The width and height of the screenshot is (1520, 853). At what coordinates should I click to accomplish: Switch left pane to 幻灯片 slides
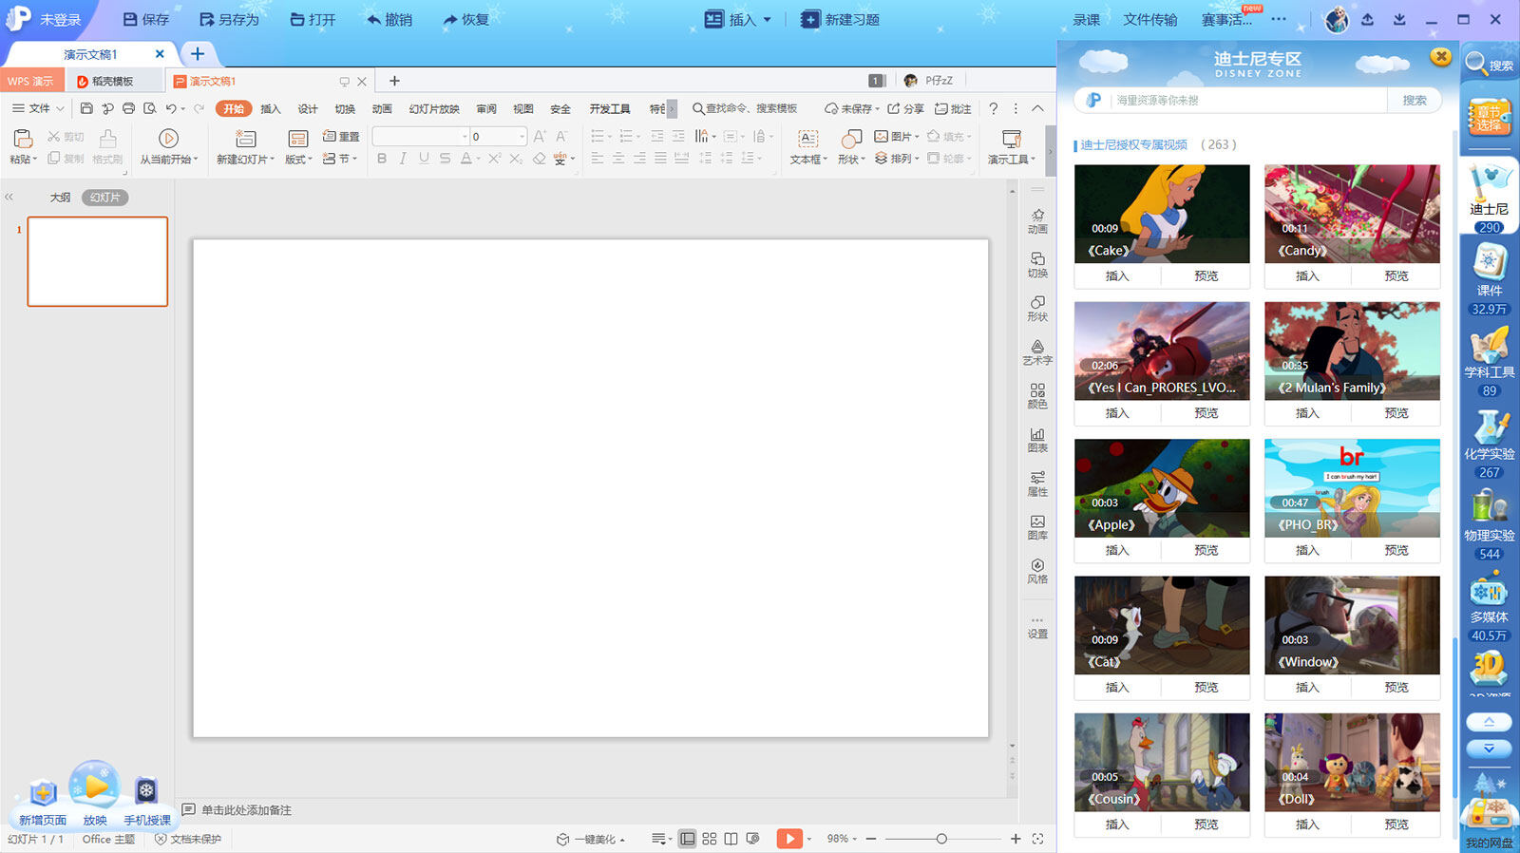coord(104,198)
